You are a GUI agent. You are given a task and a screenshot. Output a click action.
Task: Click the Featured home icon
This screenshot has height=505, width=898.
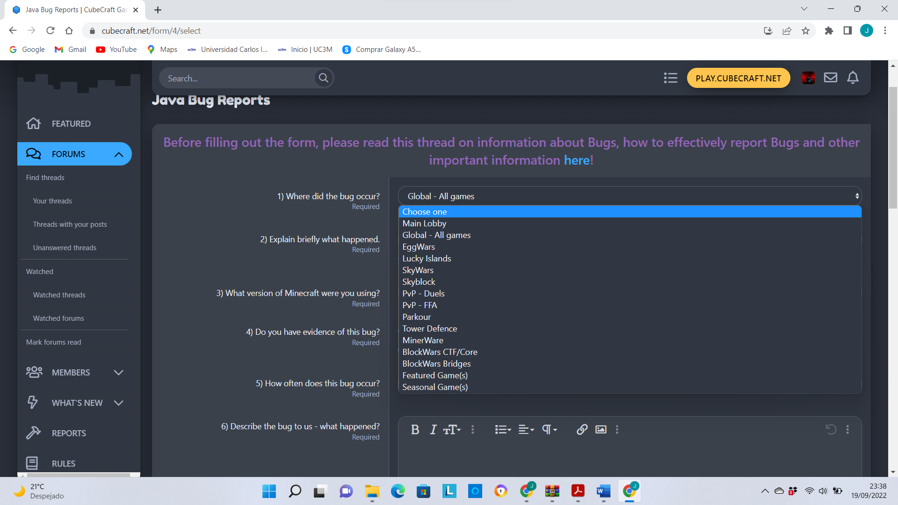(x=34, y=123)
